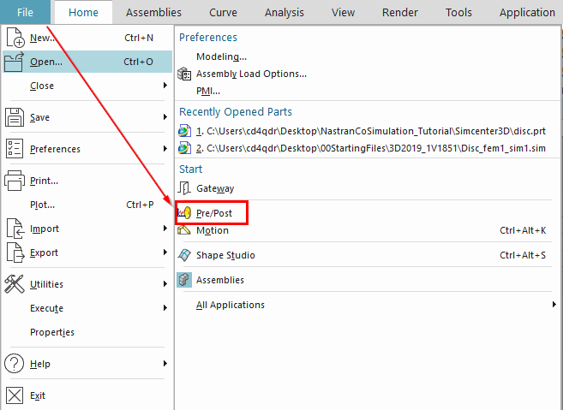Click the Open folder icon
The image size is (563, 410).
pos(15,62)
